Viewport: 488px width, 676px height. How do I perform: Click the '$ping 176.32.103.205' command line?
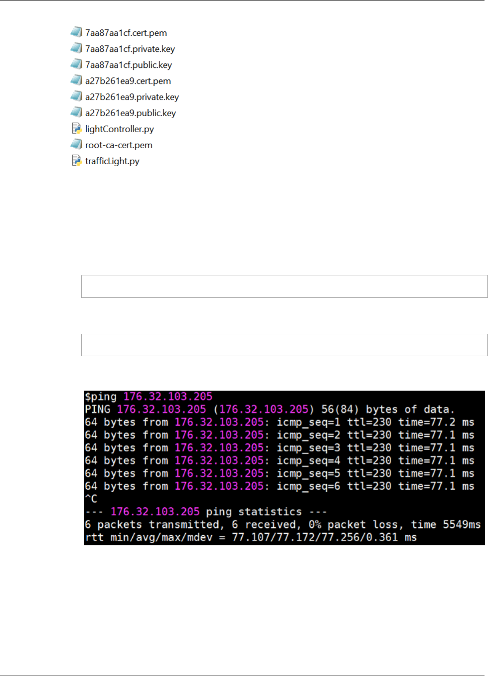pos(149,397)
